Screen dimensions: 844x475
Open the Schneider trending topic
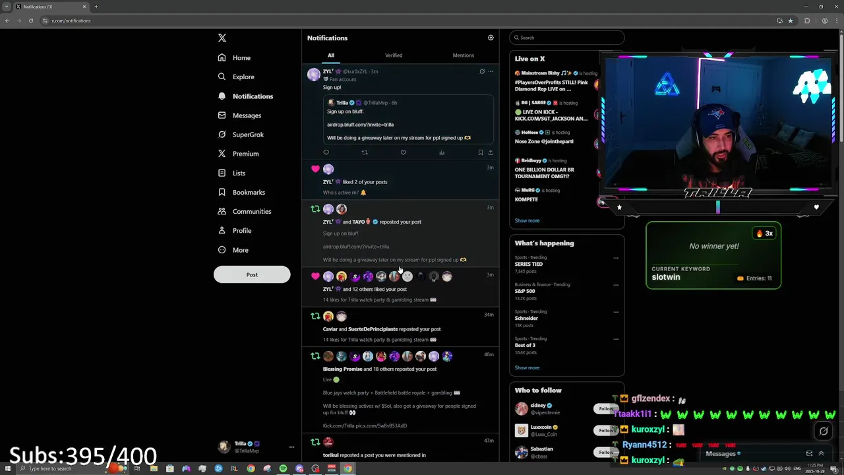click(526, 318)
